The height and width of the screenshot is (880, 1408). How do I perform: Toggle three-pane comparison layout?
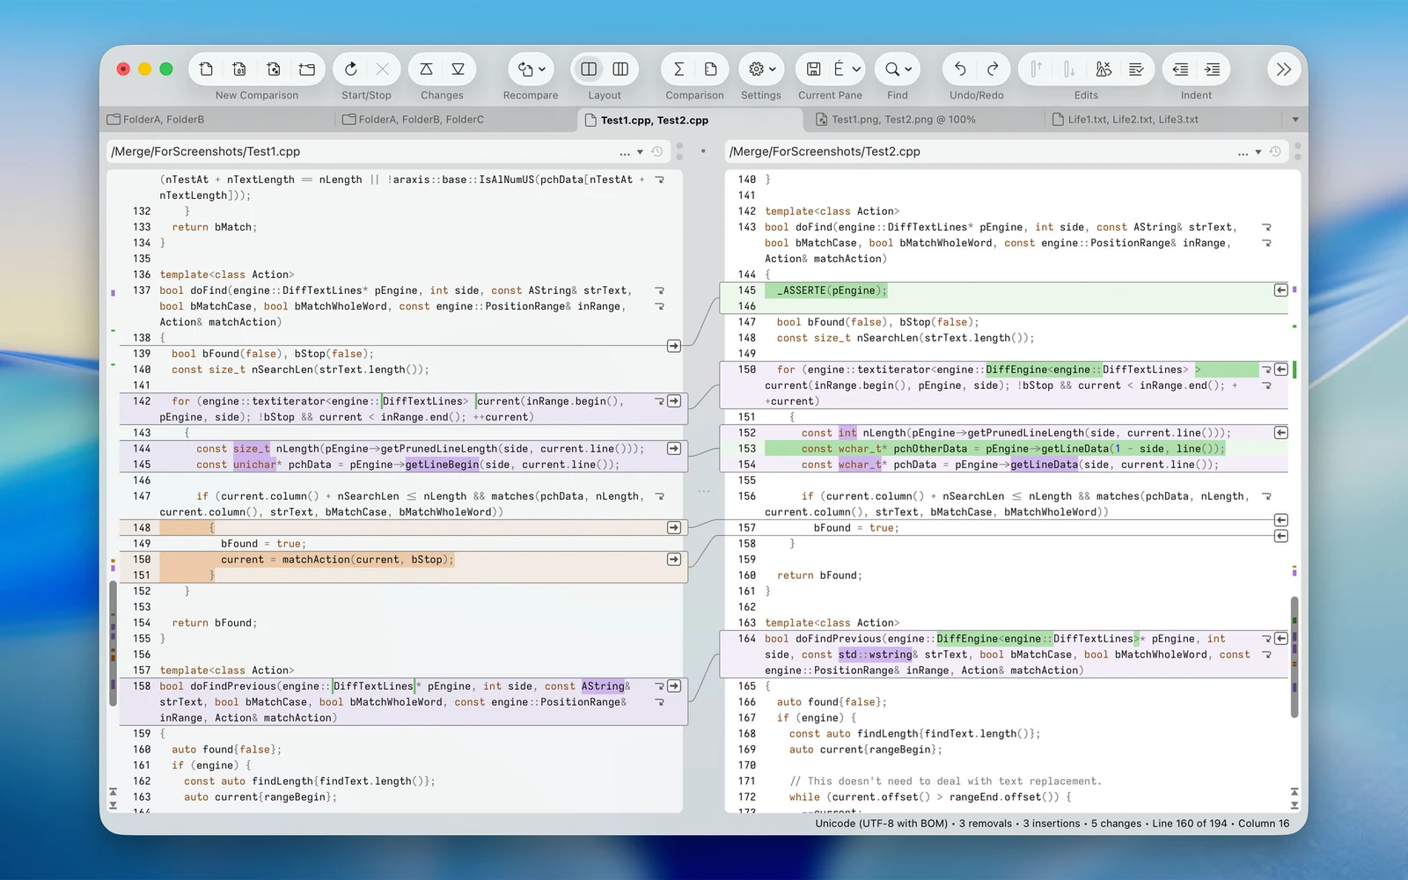(620, 69)
